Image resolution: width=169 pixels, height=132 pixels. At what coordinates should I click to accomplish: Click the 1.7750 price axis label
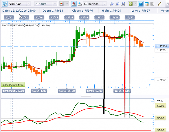click(161, 50)
